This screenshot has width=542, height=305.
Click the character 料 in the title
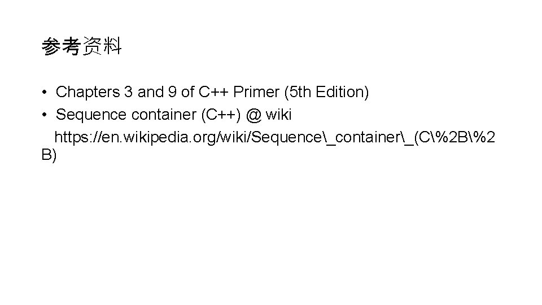coord(112,47)
